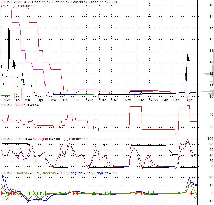
Task: Click the Aug month label
Action: click(90, 100)
